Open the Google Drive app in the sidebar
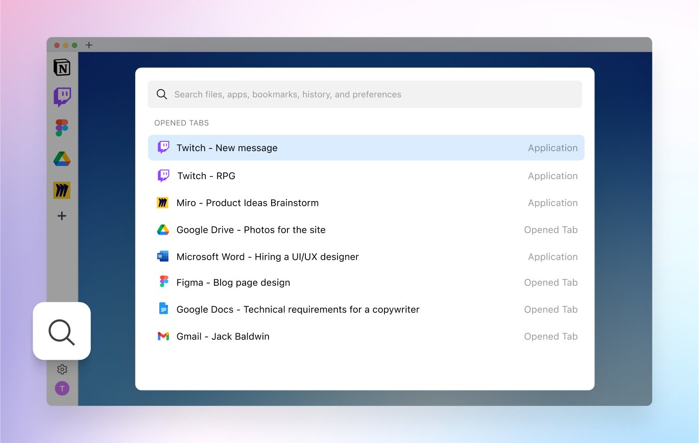Viewport: 699px width, 443px height. pyautogui.click(x=62, y=159)
